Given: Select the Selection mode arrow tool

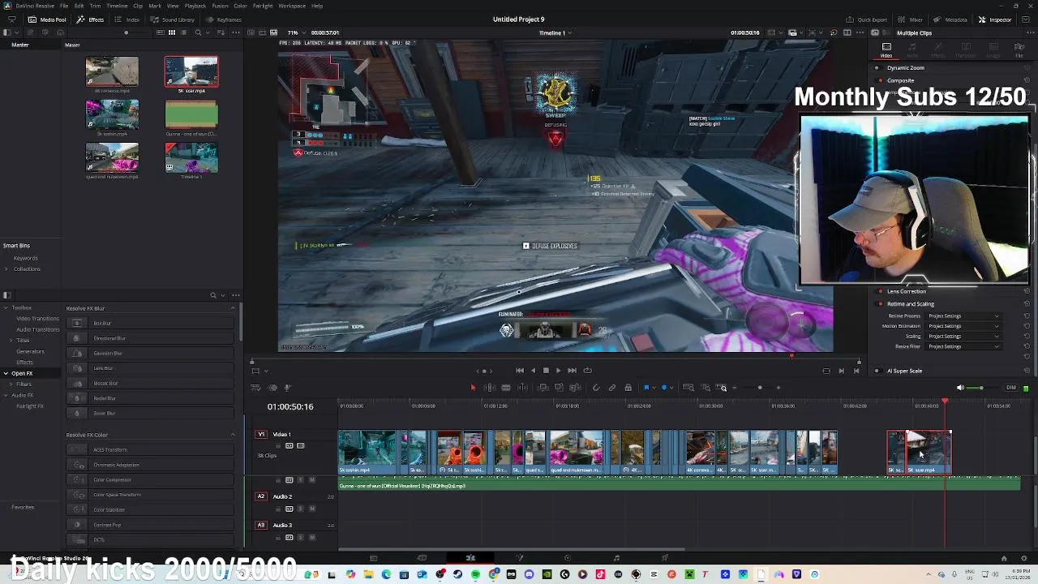Looking at the screenshot, I should (x=473, y=388).
